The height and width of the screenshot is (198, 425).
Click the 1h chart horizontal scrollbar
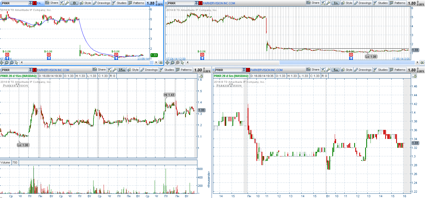[x=345, y=63]
